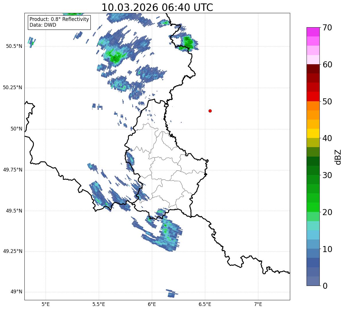
Task: Click the 49.5°N latitude label
Action: [x=14, y=211]
